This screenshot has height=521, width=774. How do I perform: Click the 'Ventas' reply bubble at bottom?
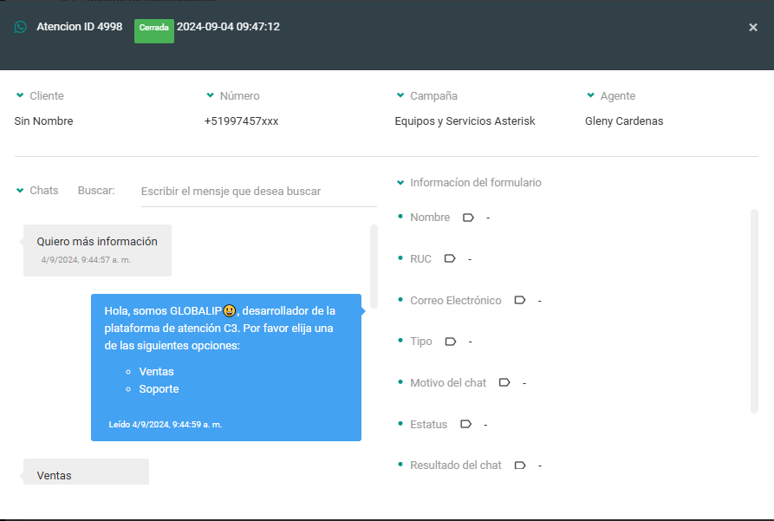(86, 472)
